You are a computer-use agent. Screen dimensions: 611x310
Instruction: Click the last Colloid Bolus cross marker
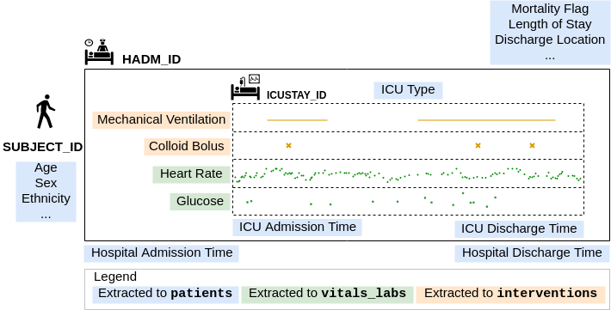tap(533, 145)
